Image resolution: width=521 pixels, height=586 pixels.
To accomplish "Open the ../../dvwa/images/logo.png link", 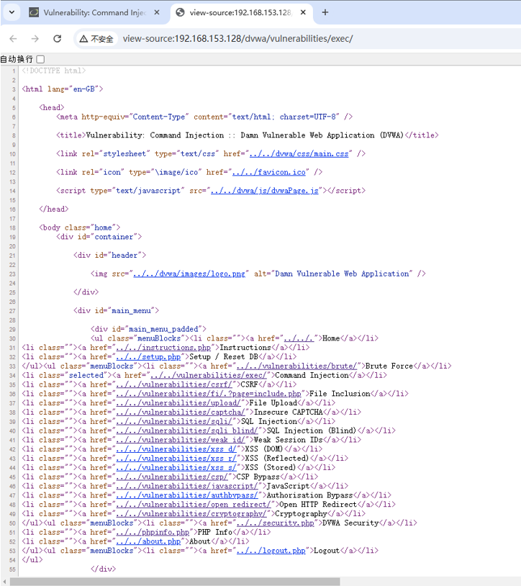I will [189, 274].
